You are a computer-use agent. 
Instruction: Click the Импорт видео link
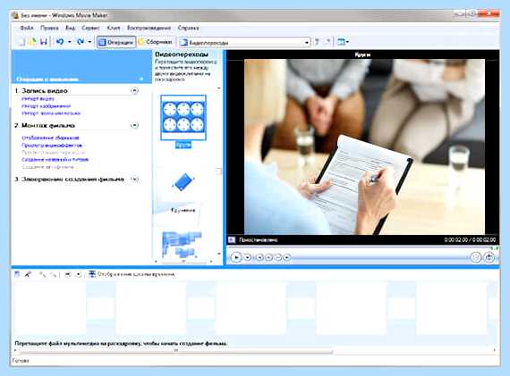tap(38, 99)
